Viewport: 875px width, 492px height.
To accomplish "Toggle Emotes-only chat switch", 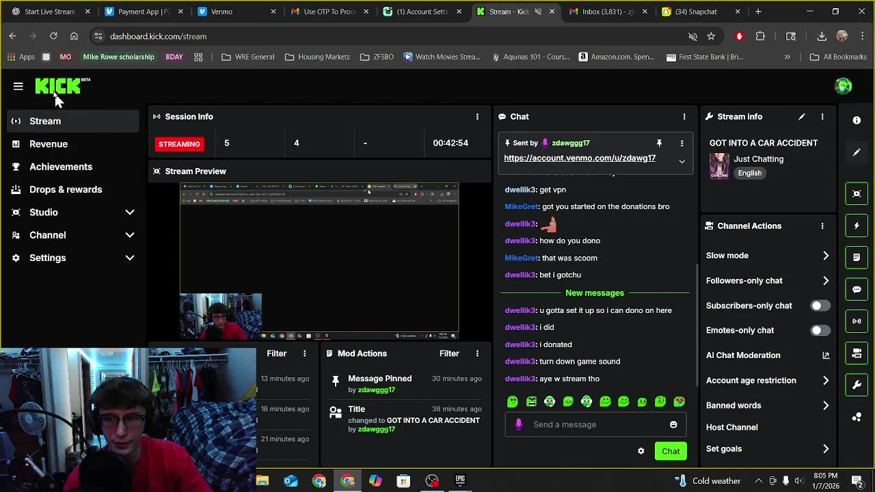I will (820, 330).
